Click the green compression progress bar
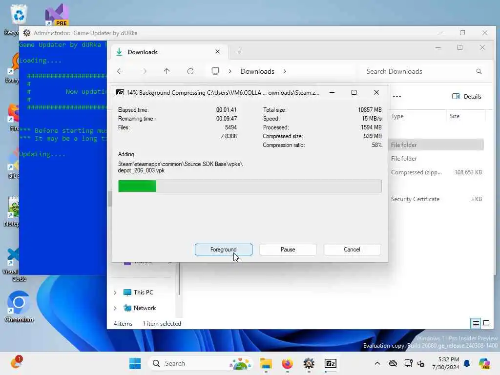The width and height of the screenshot is (500, 375). (x=250, y=186)
